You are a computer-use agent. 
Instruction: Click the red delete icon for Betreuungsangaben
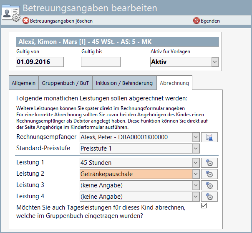pos(26,21)
